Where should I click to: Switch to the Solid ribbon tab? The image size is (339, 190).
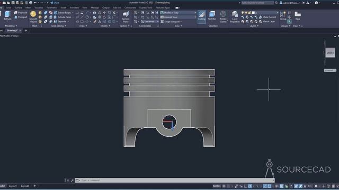[x=8, y=7]
